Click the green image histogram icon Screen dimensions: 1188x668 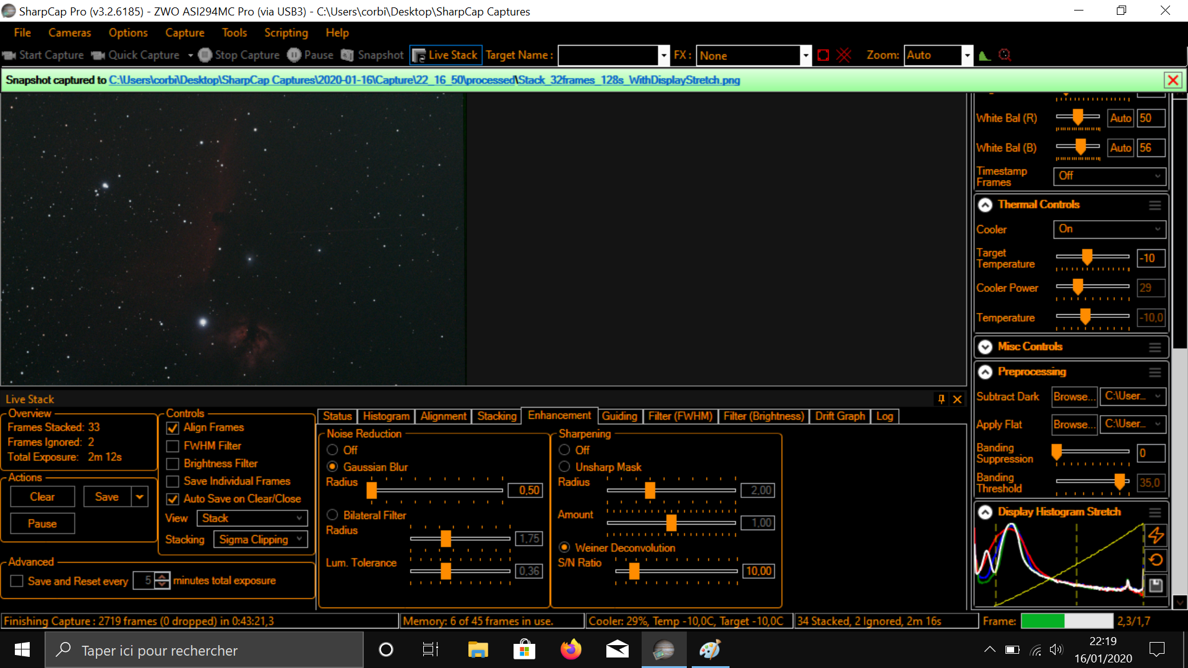[985, 55]
